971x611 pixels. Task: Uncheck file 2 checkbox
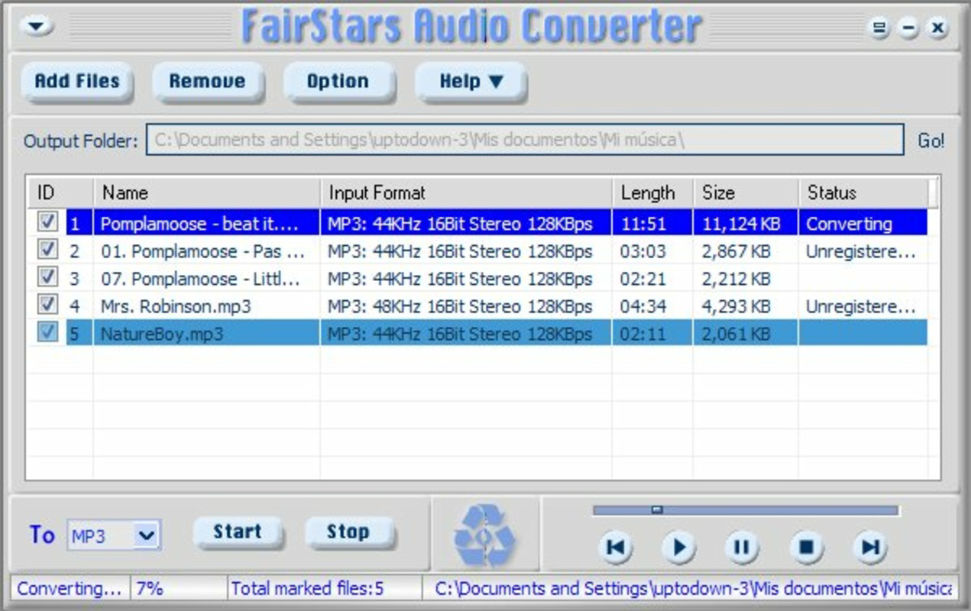point(47,250)
